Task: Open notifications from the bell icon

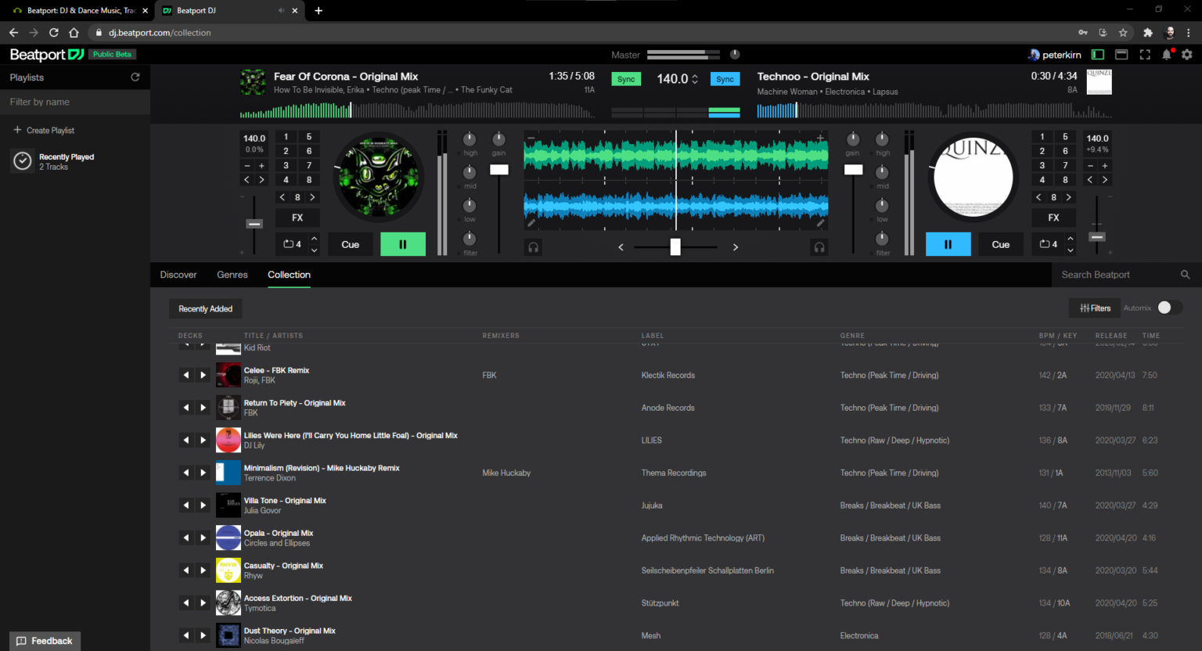Action: tap(1167, 55)
